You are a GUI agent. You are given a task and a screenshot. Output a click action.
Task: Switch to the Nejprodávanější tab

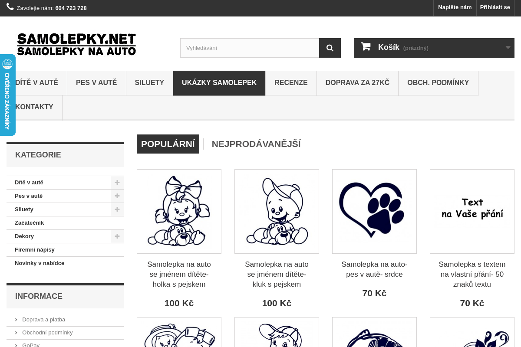tap(256, 144)
